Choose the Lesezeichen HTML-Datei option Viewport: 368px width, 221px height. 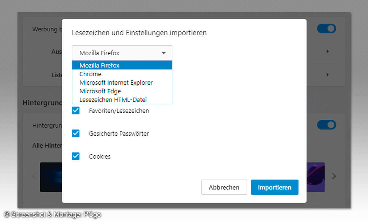[x=122, y=100]
